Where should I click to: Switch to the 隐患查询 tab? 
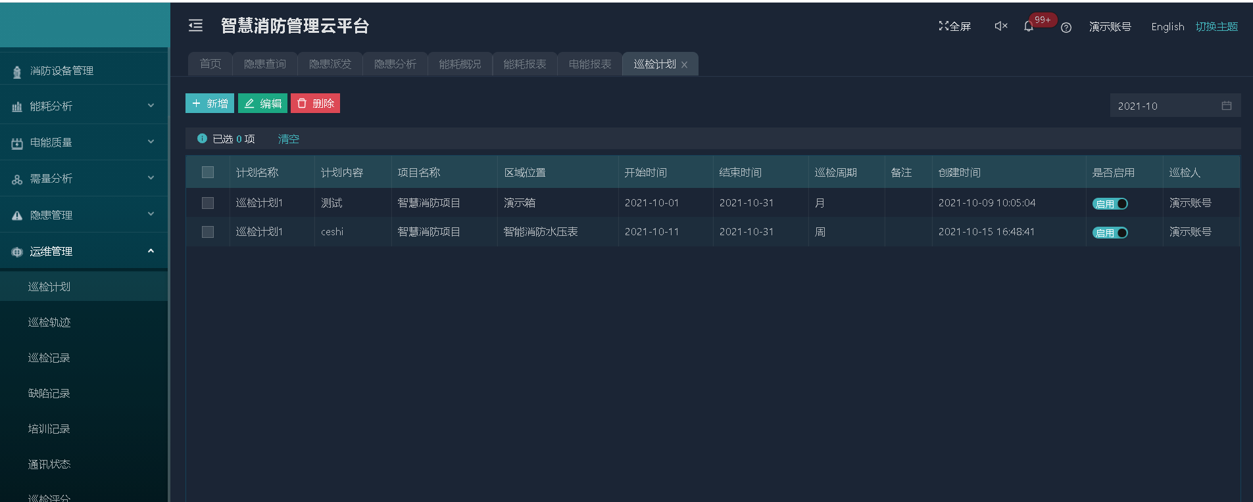coord(264,64)
